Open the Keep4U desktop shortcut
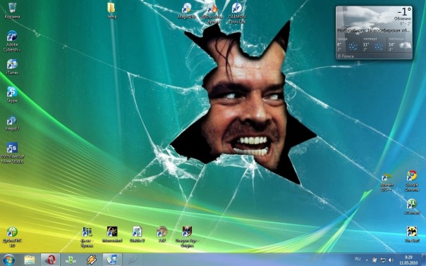This screenshot has height=266, width=426. click(x=12, y=123)
